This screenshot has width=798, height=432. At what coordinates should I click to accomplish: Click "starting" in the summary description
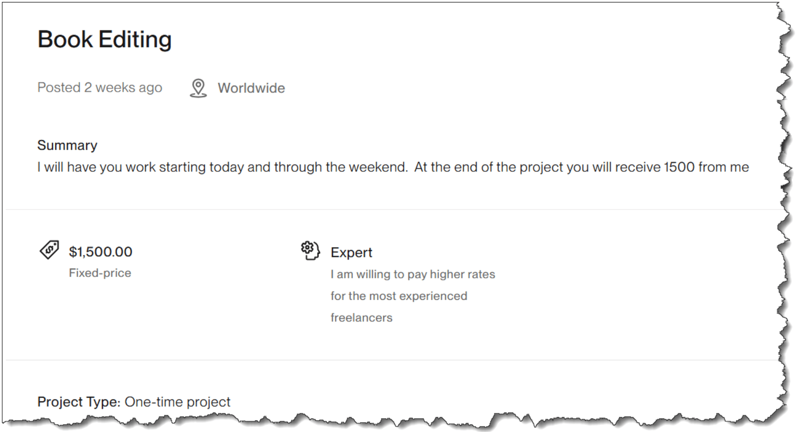tap(182, 167)
